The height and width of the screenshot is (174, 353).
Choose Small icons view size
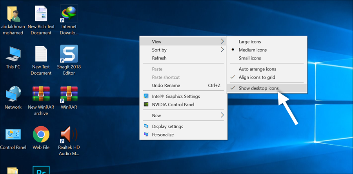(x=250, y=58)
